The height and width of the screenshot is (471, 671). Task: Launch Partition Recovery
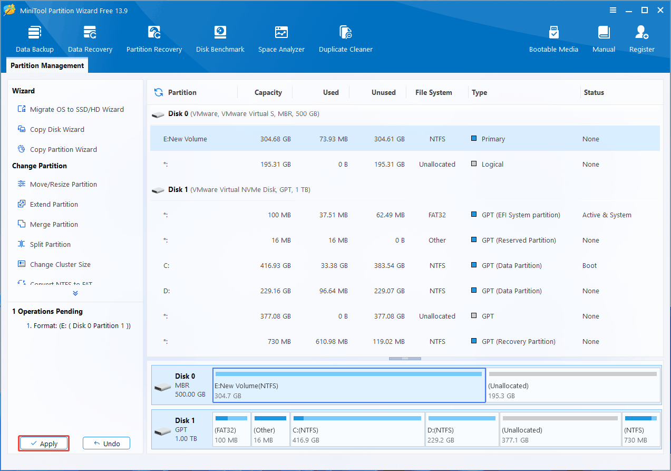coord(154,39)
